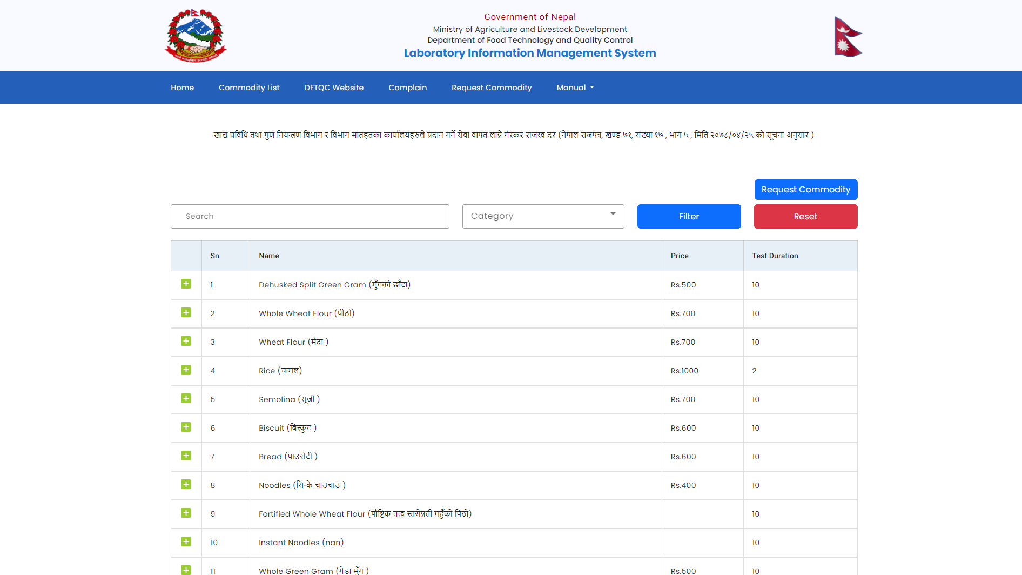Click green plus icon beside Rice
Viewport: 1022px width, 575px height.
coord(186,370)
